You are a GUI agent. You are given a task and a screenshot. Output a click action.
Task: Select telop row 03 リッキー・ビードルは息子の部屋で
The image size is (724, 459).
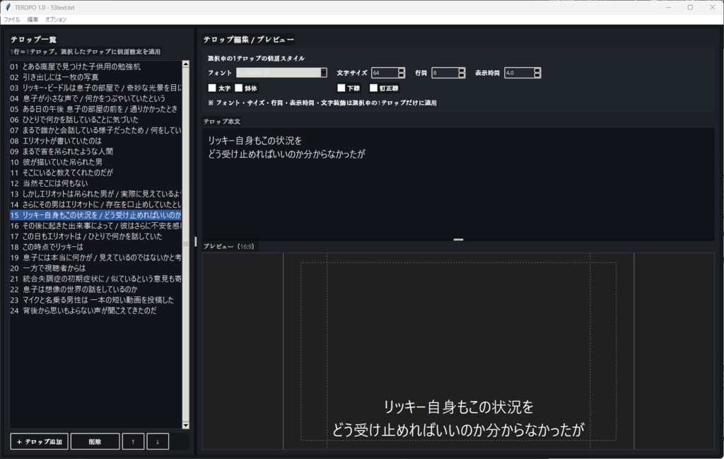95,88
